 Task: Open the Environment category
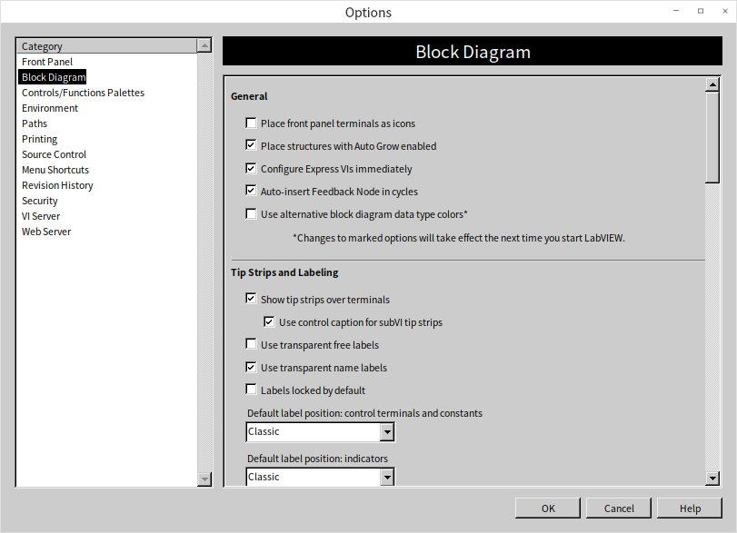(50, 108)
